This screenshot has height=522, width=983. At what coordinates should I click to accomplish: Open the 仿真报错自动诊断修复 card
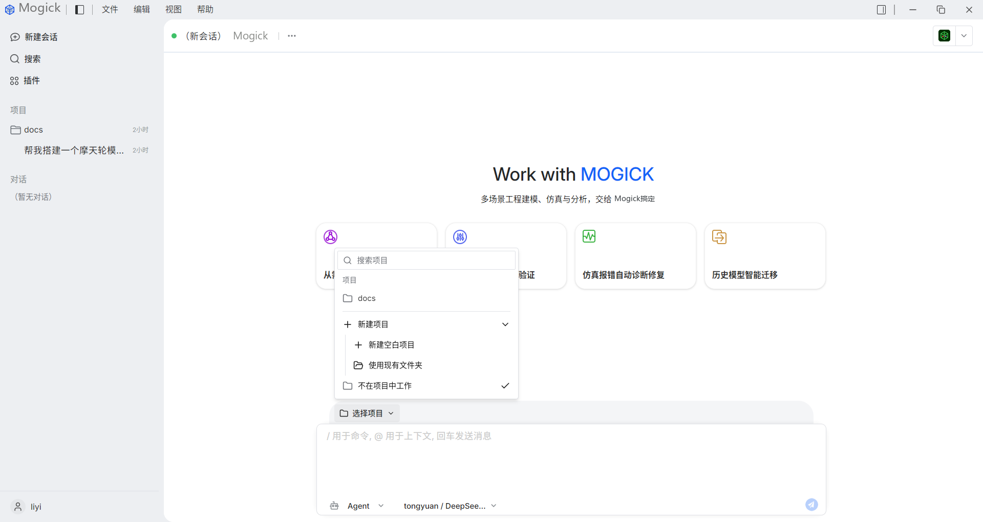click(635, 256)
